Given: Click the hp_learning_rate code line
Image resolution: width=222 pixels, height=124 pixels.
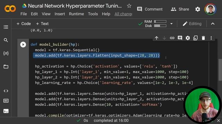Looking at the screenshot, I should pos(114,83).
